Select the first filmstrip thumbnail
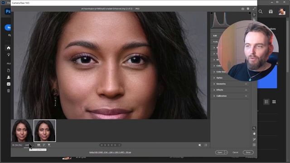The height and width of the screenshot is (163, 290). (22, 131)
